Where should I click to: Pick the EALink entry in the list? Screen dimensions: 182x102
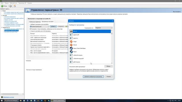coord(90,45)
